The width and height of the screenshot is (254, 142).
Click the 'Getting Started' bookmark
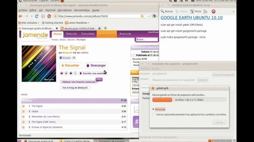[x=52, y=23]
